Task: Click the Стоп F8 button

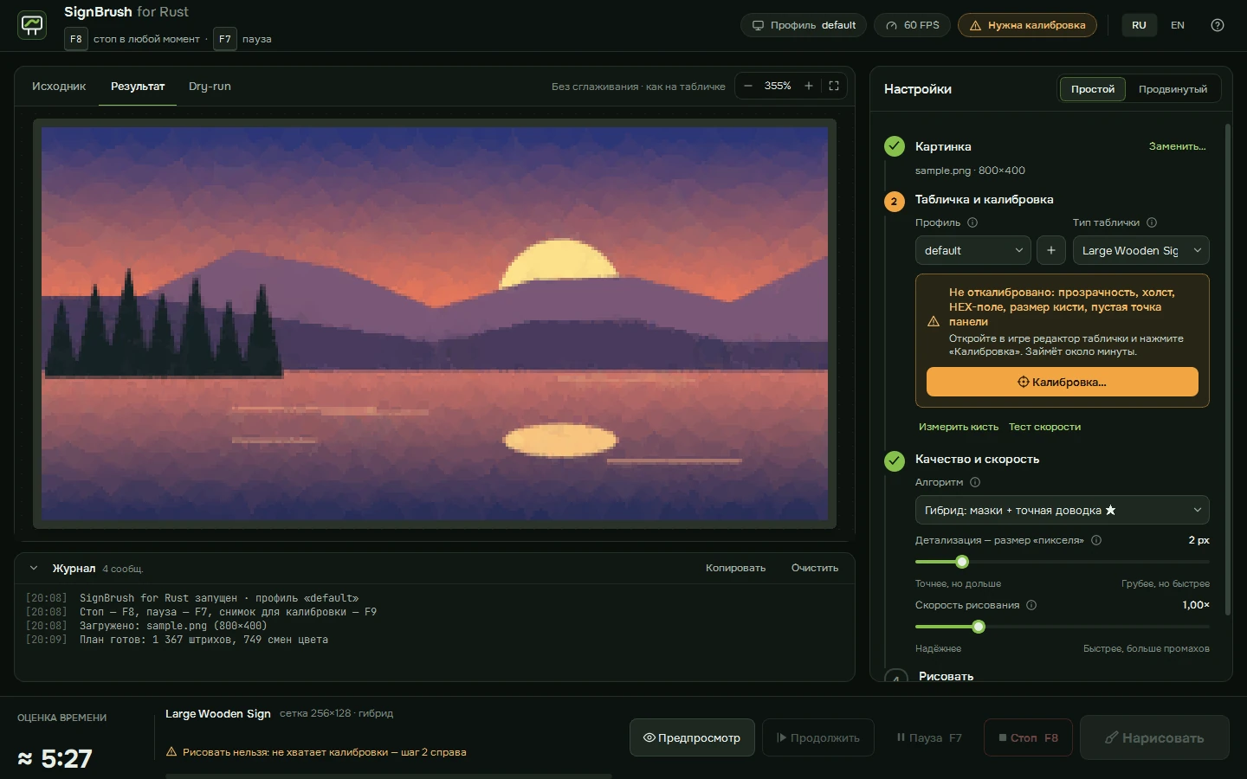Action: pyautogui.click(x=1028, y=738)
